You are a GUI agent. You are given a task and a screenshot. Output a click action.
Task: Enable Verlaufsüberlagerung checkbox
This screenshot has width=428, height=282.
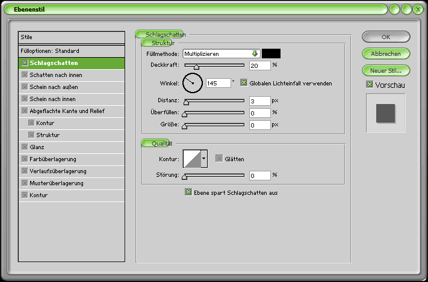(25, 171)
